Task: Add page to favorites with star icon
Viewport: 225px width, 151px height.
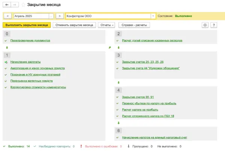Action: click(x=23, y=4)
